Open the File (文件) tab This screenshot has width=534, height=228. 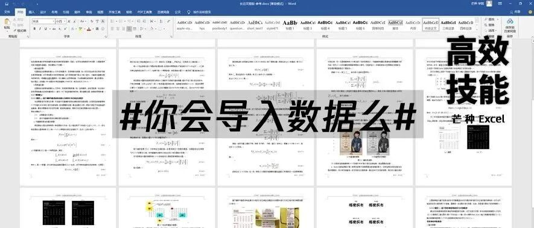click(7, 11)
